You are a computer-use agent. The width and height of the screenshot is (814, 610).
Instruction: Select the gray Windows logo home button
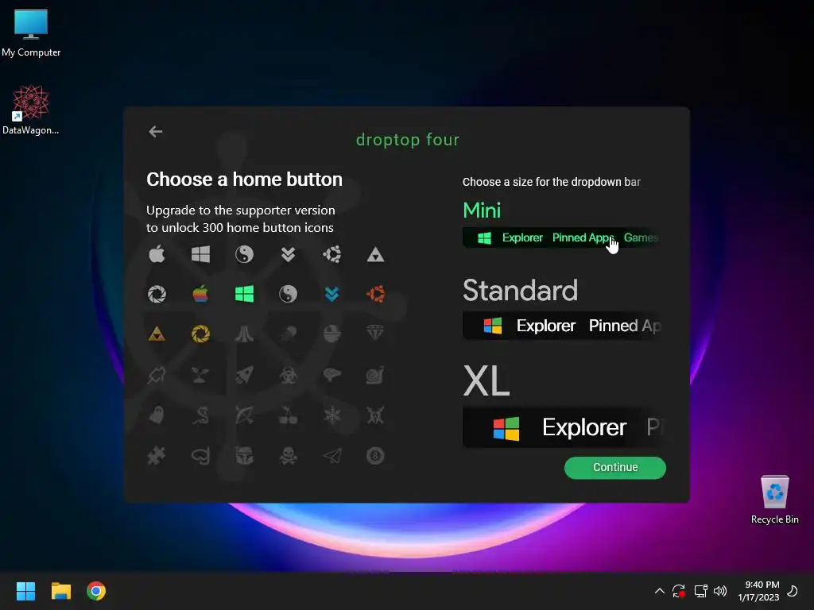coord(200,254)
